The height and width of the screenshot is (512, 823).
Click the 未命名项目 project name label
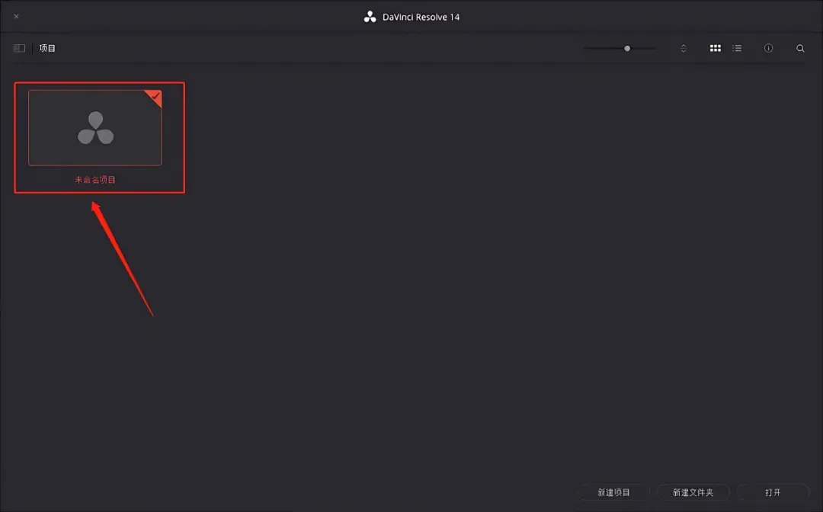coord(95,179)
